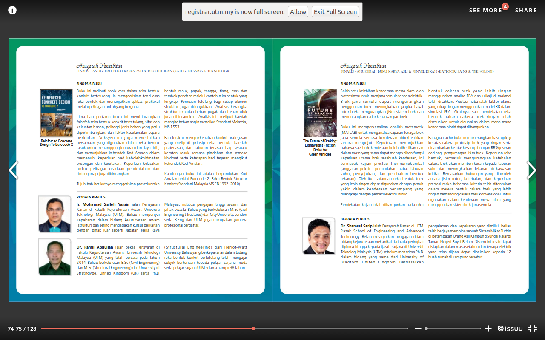Go to the previous page with left arrow

(x=14, y=170)
